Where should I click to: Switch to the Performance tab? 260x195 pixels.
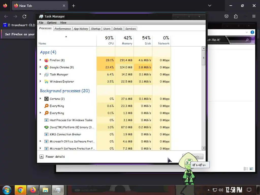(x=63, y=29)
